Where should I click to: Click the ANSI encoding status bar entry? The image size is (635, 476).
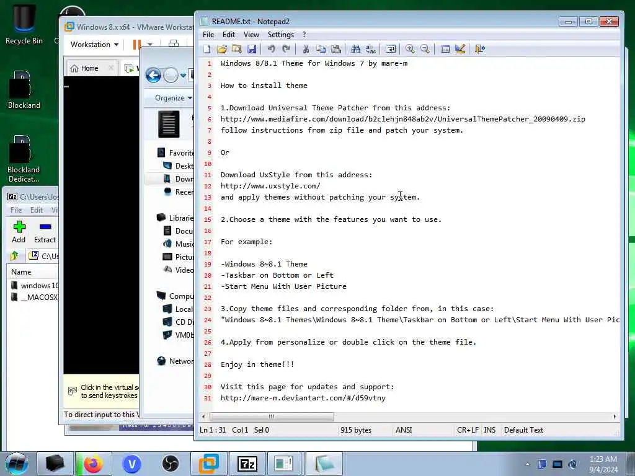pos(403,430)
